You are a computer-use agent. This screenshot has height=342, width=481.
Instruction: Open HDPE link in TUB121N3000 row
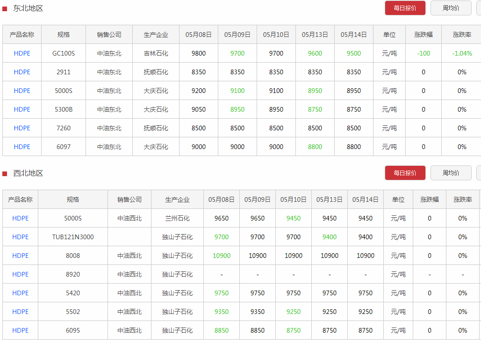20,237
